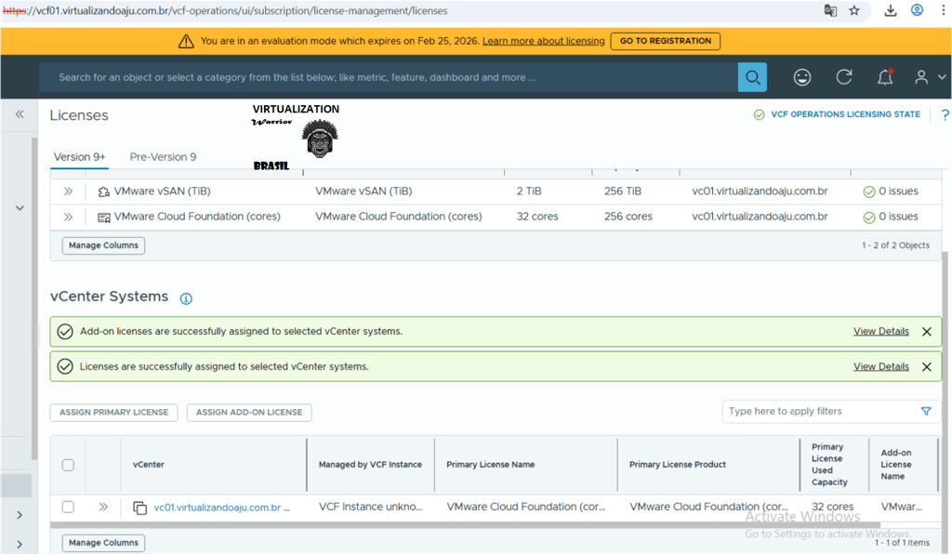Click the Assign Primary License button
Image resolution: width=952 pixels, height=554 pixels.
113,412
